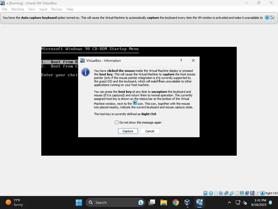Open File Explorer from the taskbar
Screen dimensions: 278x209
[x=164, y=202]
